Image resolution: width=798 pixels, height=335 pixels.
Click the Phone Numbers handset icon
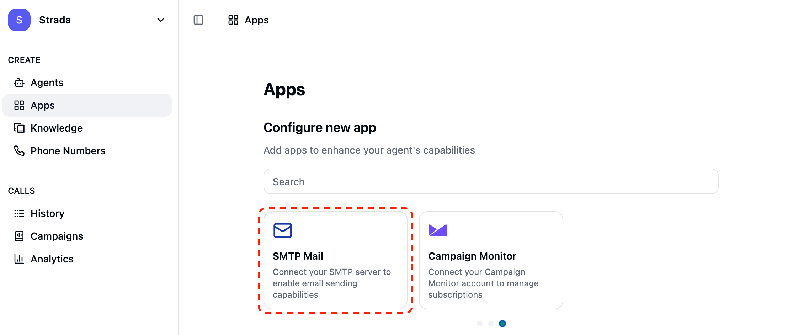click(x=19, y=150)
